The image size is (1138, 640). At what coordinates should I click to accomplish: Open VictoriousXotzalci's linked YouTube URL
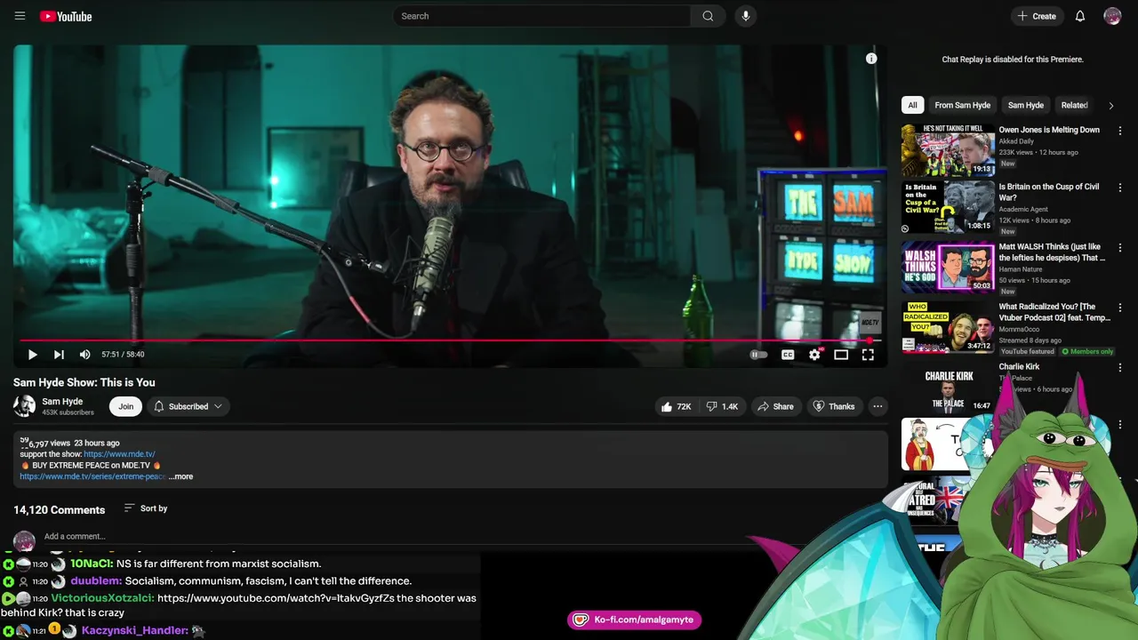click(276, 598)
